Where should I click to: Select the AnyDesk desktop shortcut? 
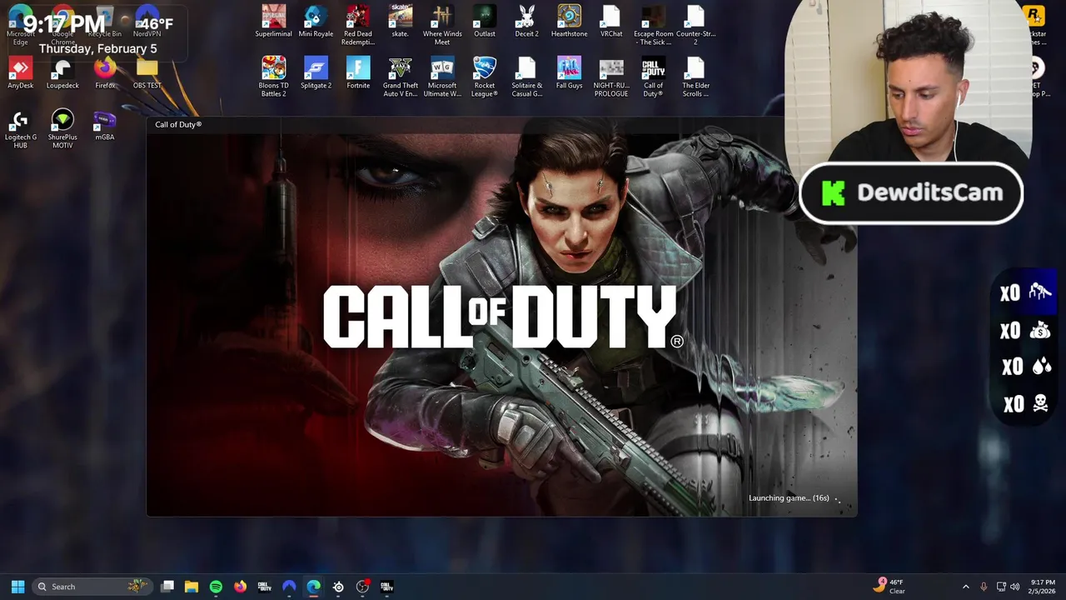click(21, 73)
